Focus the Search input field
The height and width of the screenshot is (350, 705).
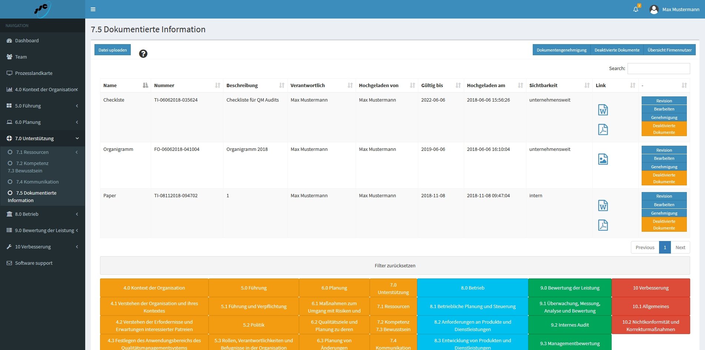pyautogui.click(x=659, y=69)
